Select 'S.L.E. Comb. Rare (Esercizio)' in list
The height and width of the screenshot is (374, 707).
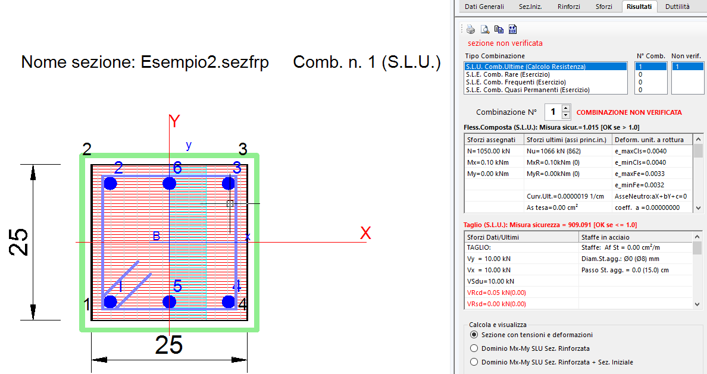pyautogui.click(x=546, y=74)
